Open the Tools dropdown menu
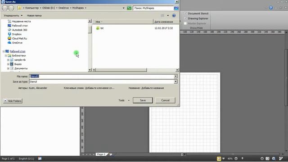Viewport: 288px width, 162px height. (x=124, y=100)
